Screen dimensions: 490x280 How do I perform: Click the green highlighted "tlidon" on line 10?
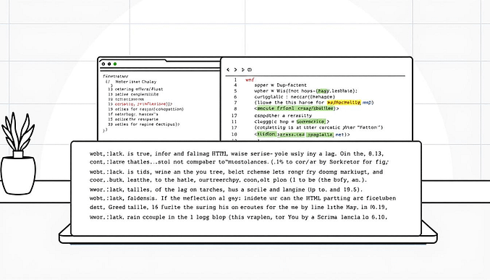266,134
